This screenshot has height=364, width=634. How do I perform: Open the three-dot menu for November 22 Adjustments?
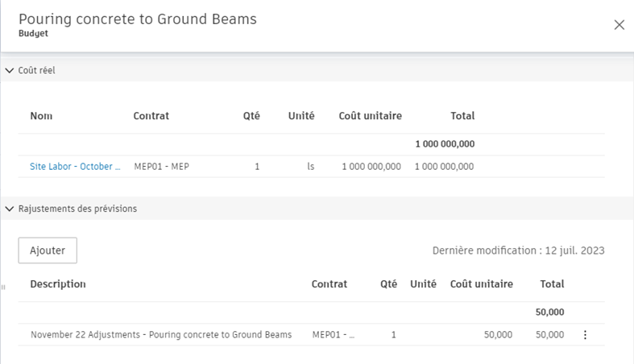[x=585, y=335]
